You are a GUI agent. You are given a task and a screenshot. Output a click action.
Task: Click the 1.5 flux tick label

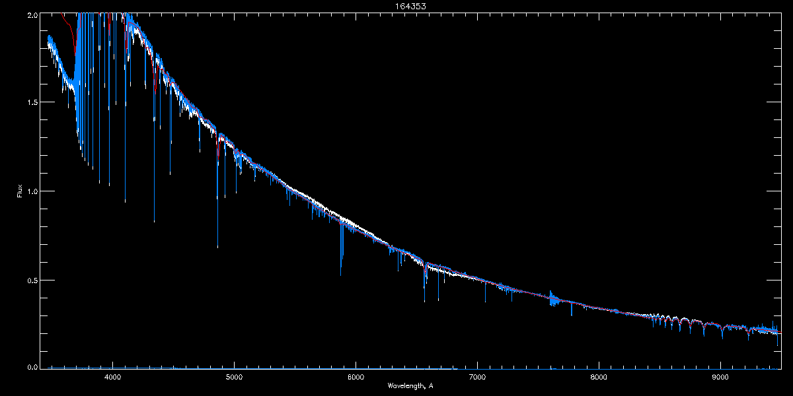[32, 103]
